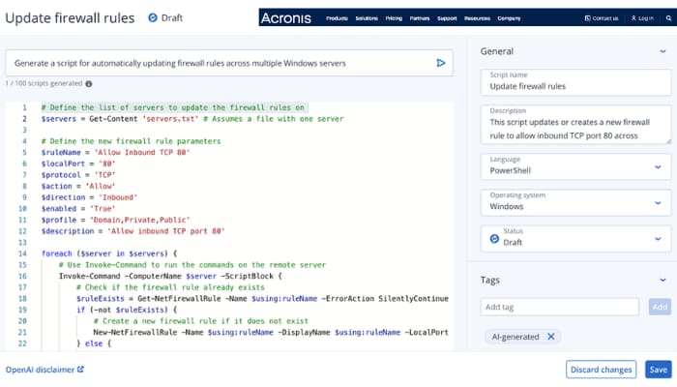Open the Status dropdown
677x387 pixels.
576,238
